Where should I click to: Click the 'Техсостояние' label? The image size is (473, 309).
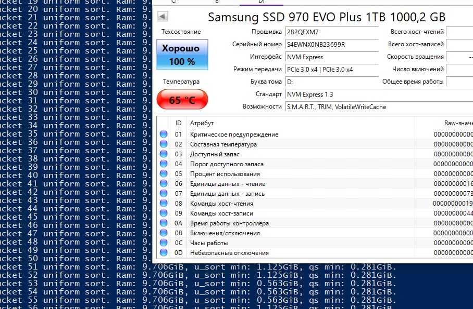pyautogui.click(x=181, y=32)
